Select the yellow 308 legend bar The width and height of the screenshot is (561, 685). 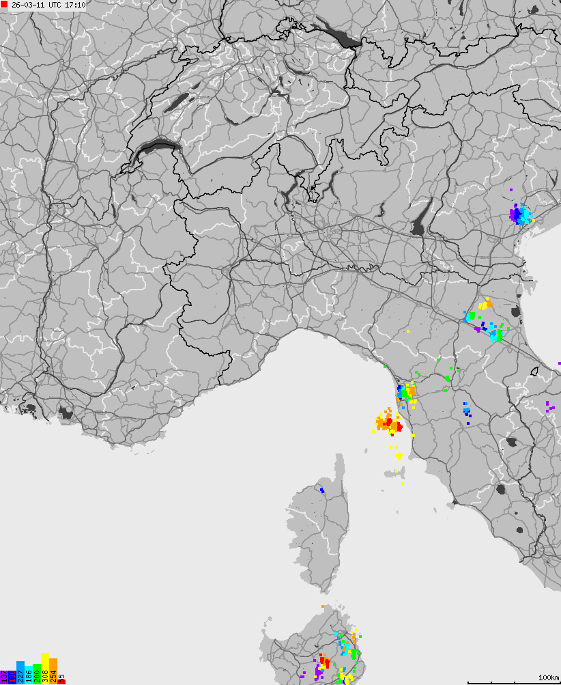click(x=45, y=669)
